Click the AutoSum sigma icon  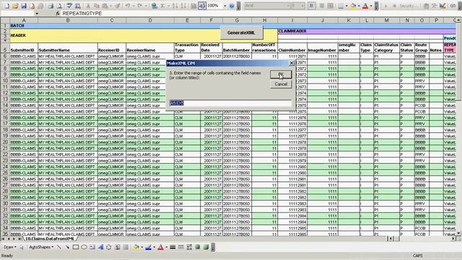(x=162, y=6)
